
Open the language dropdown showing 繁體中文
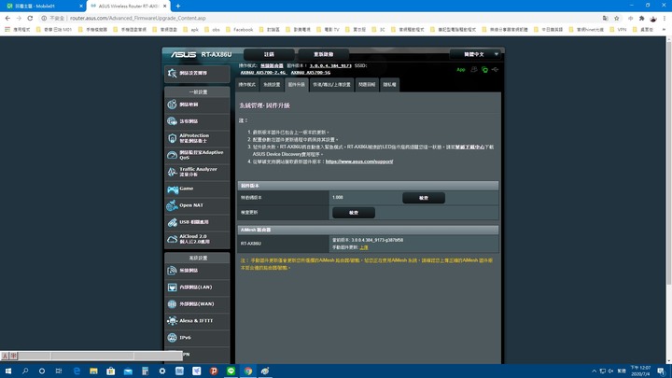point(476,54)
